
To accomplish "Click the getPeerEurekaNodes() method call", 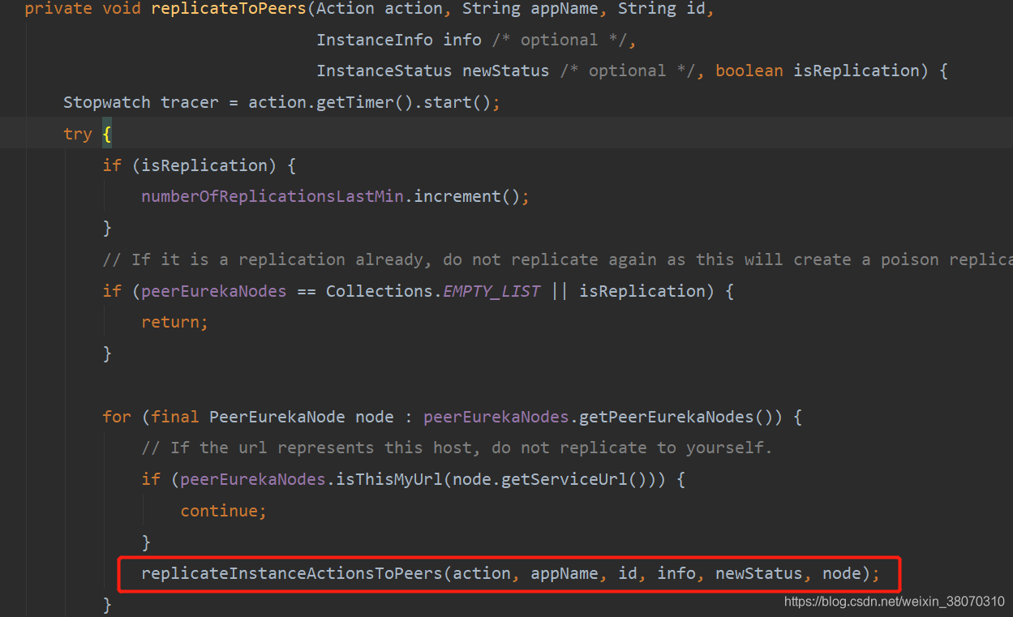I will [675, 417].
